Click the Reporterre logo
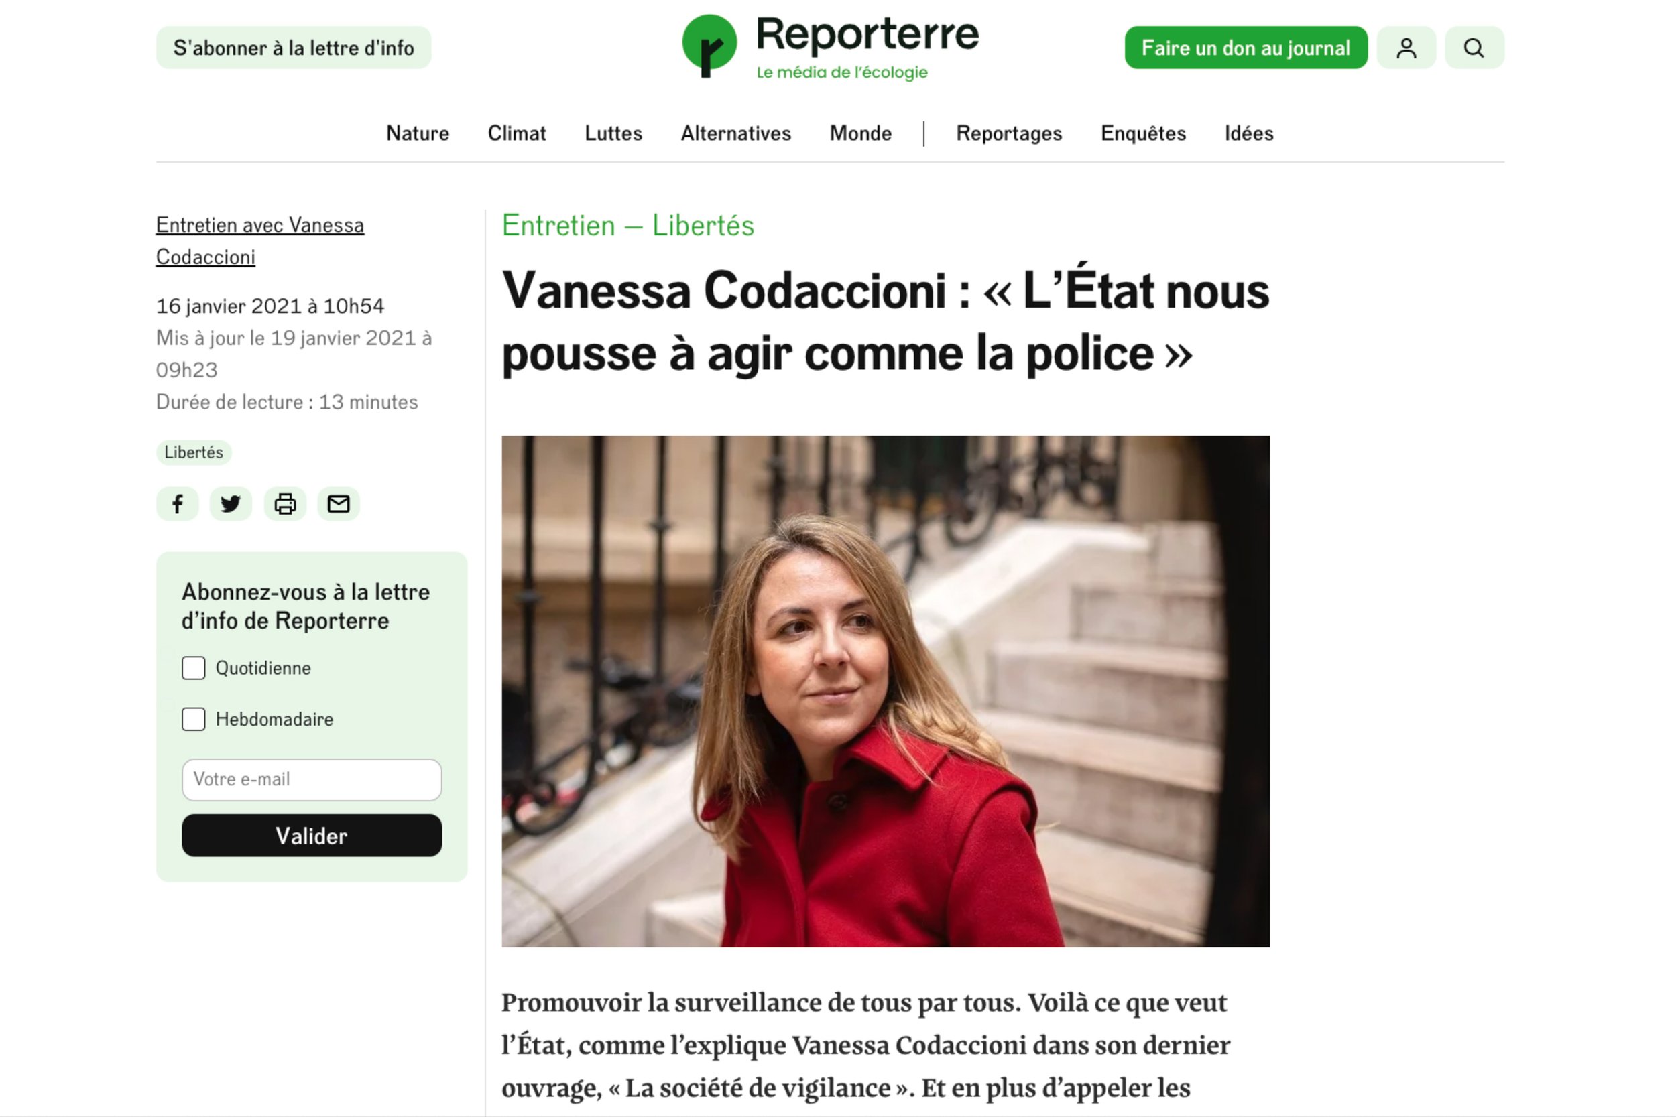This screenshot has width=1676, height=1117. [x=830, y=46]
